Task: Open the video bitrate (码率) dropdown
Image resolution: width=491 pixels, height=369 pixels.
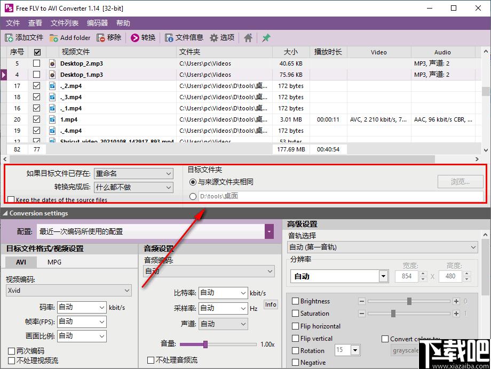Action: (x=82, y=307)
